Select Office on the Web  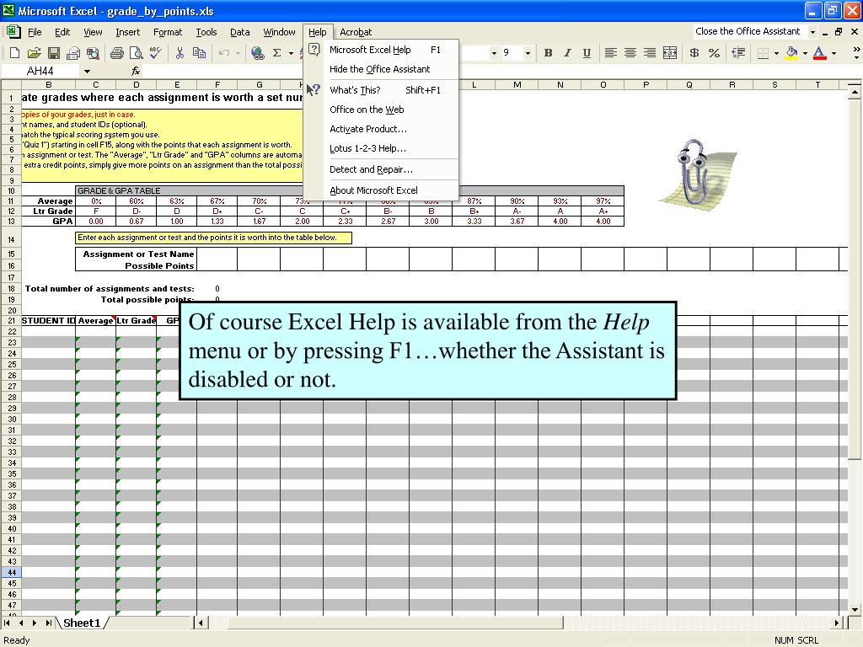381,110
